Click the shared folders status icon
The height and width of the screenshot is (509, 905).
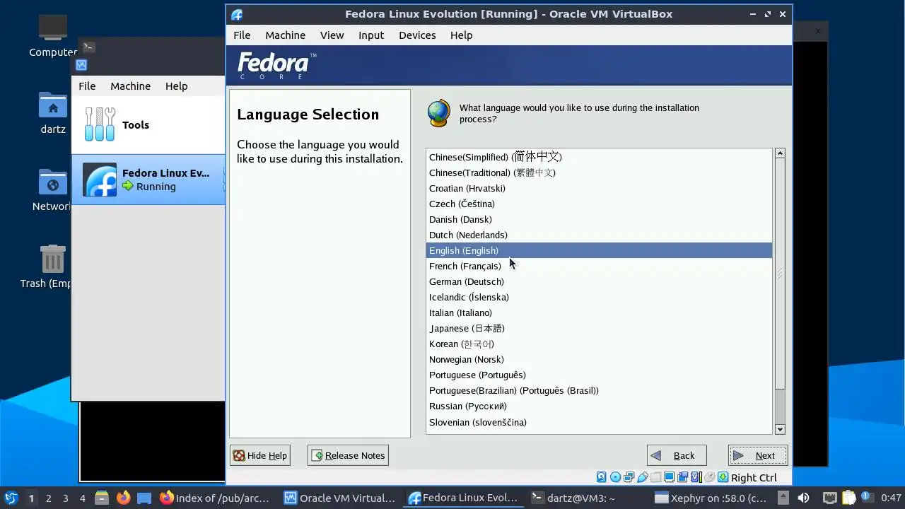point(655,477)
